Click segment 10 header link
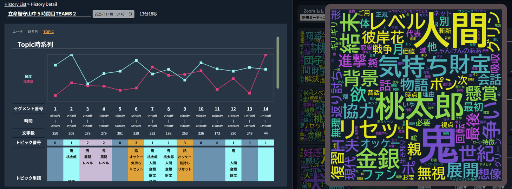Image resolution: width=512 pixels, height=189 pixels. click(x=201, y=109)
